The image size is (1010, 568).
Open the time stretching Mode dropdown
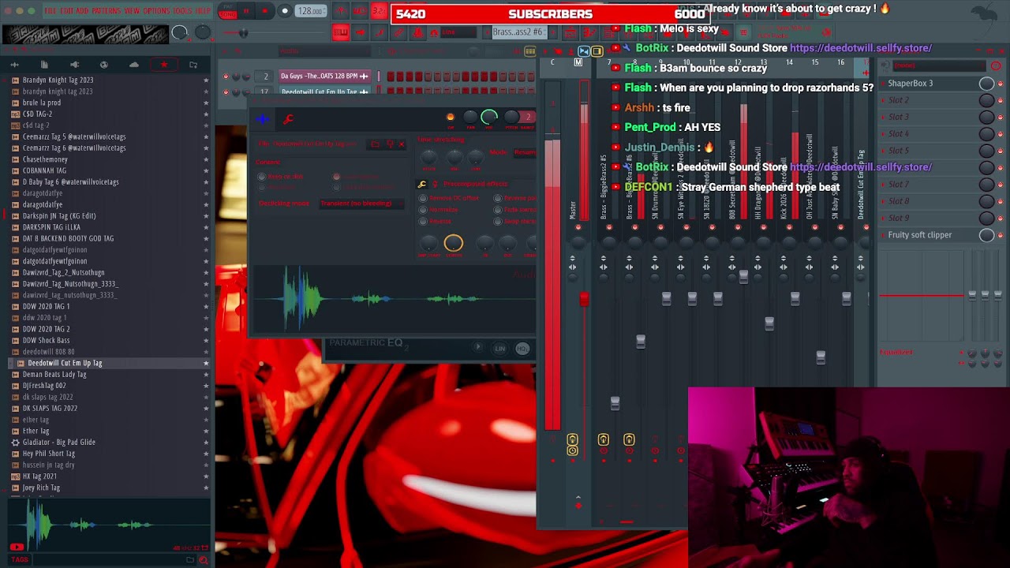point(523,152)
